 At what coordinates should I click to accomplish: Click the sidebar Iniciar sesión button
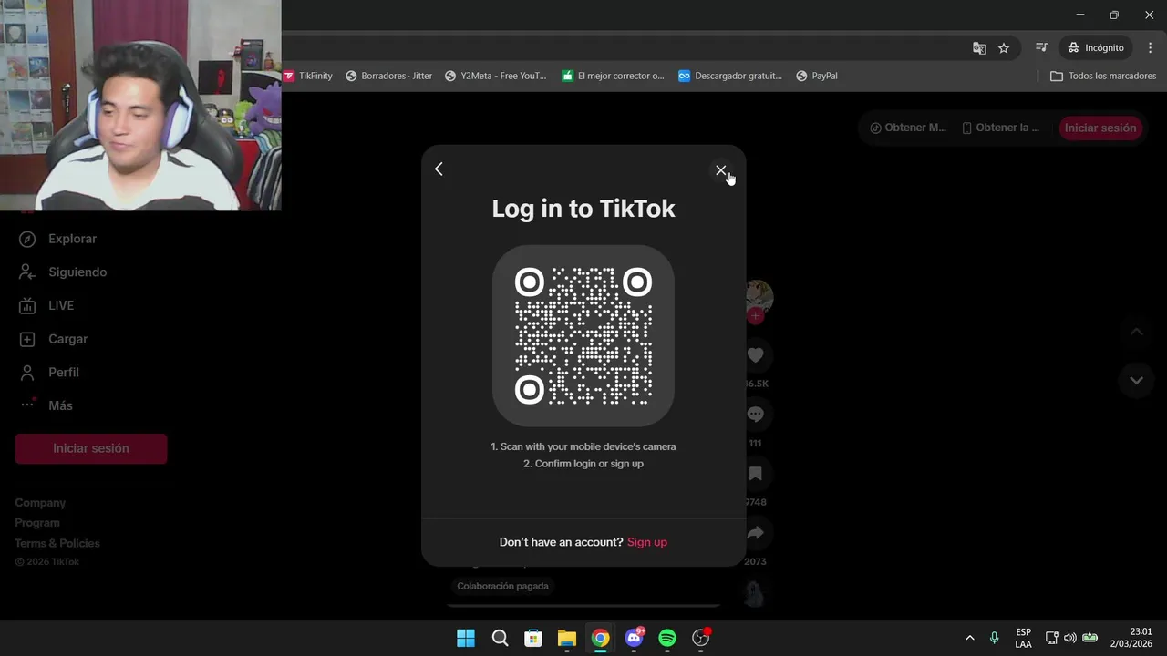(x=91, y=448)
